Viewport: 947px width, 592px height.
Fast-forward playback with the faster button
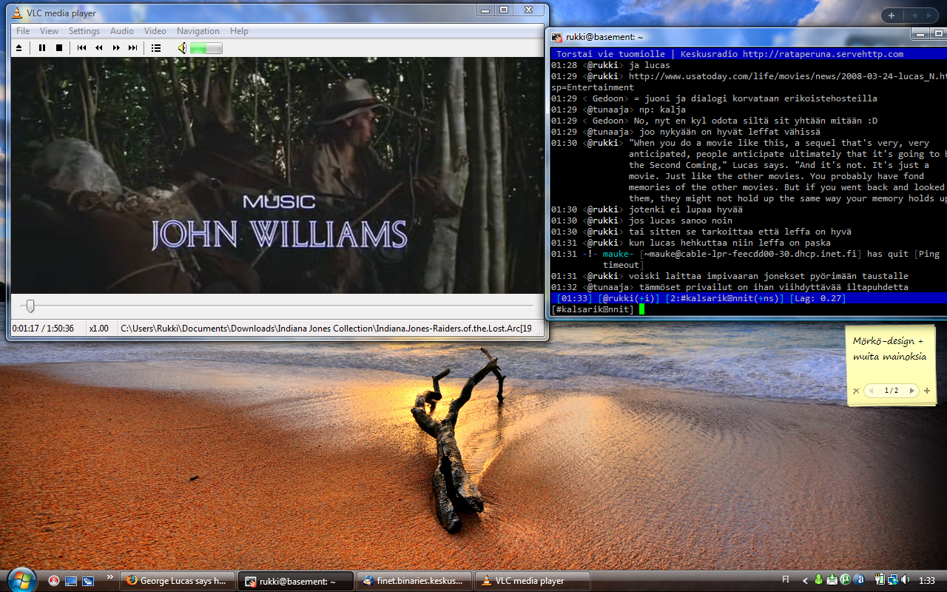[116, 48]
